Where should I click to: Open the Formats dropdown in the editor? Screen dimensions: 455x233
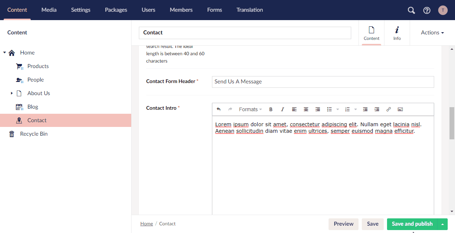[x=250, y=109]
